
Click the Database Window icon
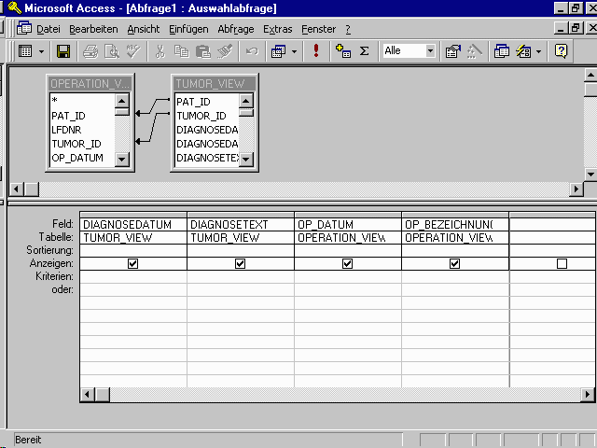pos(502,51)
